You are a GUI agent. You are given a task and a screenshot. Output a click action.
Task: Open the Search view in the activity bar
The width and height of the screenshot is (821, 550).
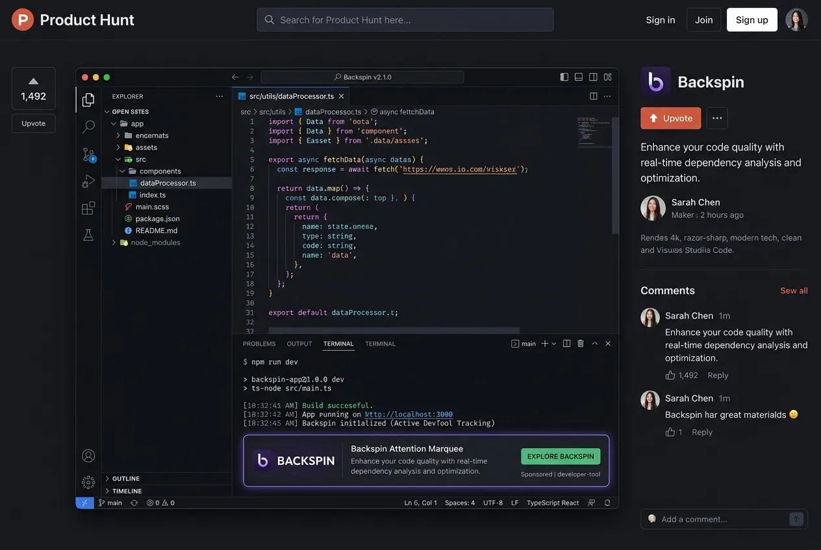click(88, 127)
